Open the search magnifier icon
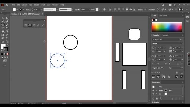 tap(163, 5)
